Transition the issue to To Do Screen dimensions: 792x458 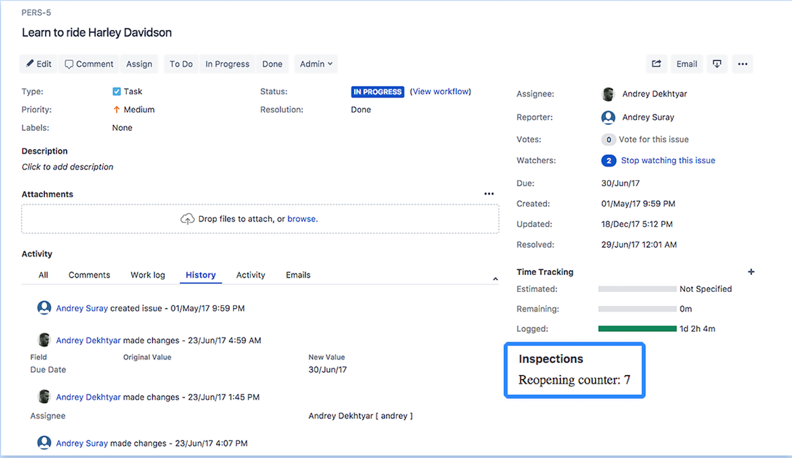tap(181, 64)
